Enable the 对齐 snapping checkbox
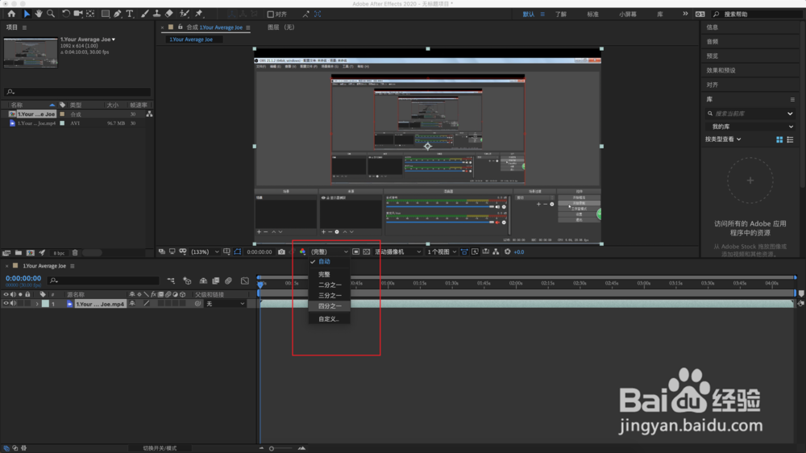Screen dimensions: 806x453 click(x=270, y=15)
